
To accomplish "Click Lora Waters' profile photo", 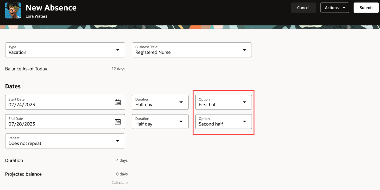I will [13, 10].
